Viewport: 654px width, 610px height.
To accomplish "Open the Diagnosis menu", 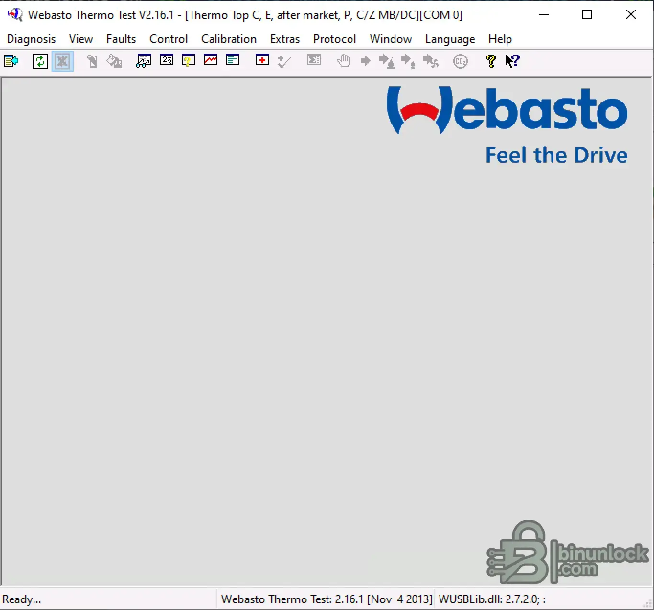I will pos(31,39).
